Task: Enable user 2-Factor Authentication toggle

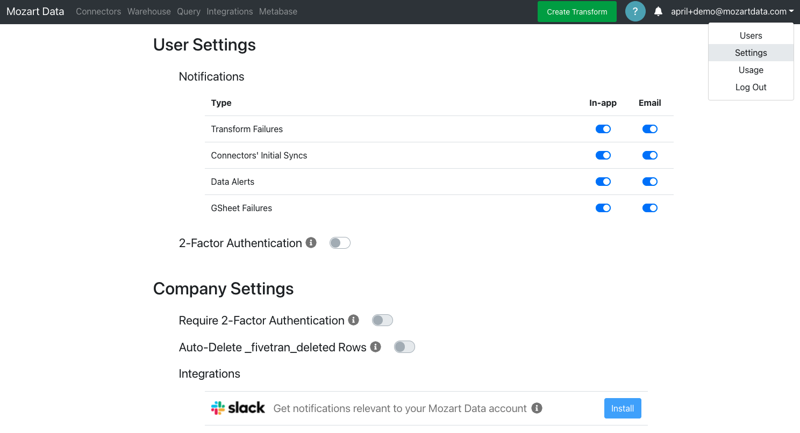Action: 340,243
